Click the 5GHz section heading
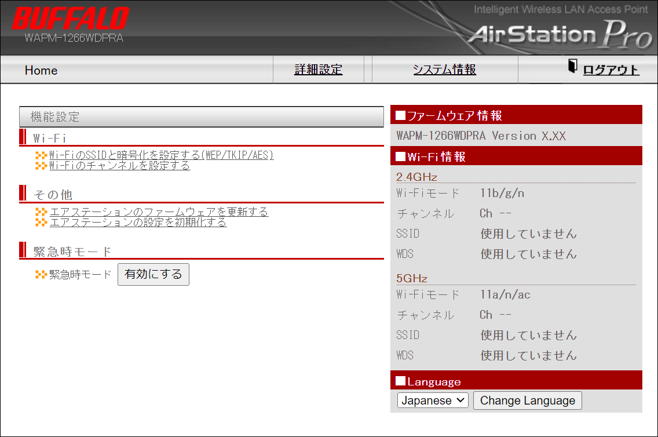 coord(412,278)
